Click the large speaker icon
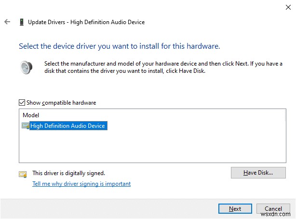This screenshot has width=296, height=219. (26, 67)
